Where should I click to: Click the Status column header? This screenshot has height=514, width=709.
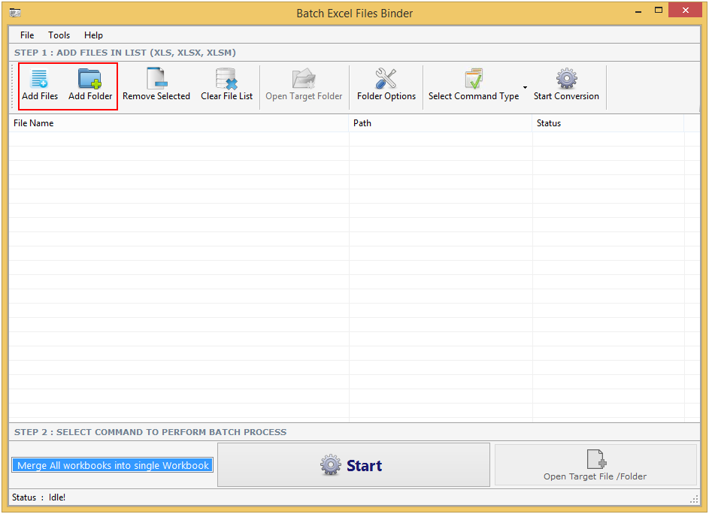[608, 123]
